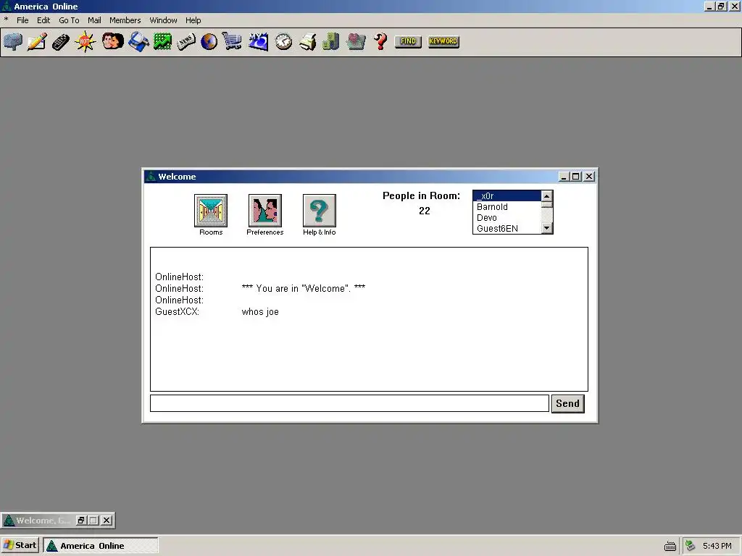
Task: Click the AOL connection tray icon
Action: pyautogui.click(x=691, y=546)
